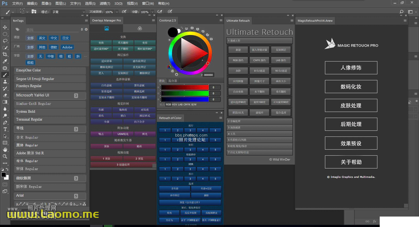Open the Overlays Manager image tab icon

click(107, 28)
